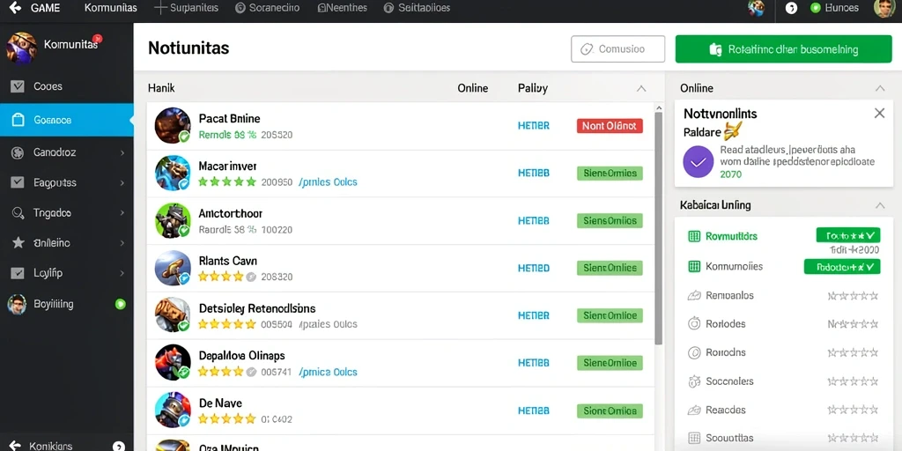
Task: Click the grid icon beside Soouoitlas
Action: pyautogui.click(x=694, y=439)
